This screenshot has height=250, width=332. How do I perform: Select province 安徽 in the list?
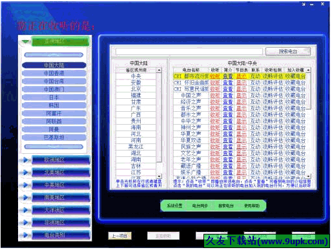(x=136, y=83)
